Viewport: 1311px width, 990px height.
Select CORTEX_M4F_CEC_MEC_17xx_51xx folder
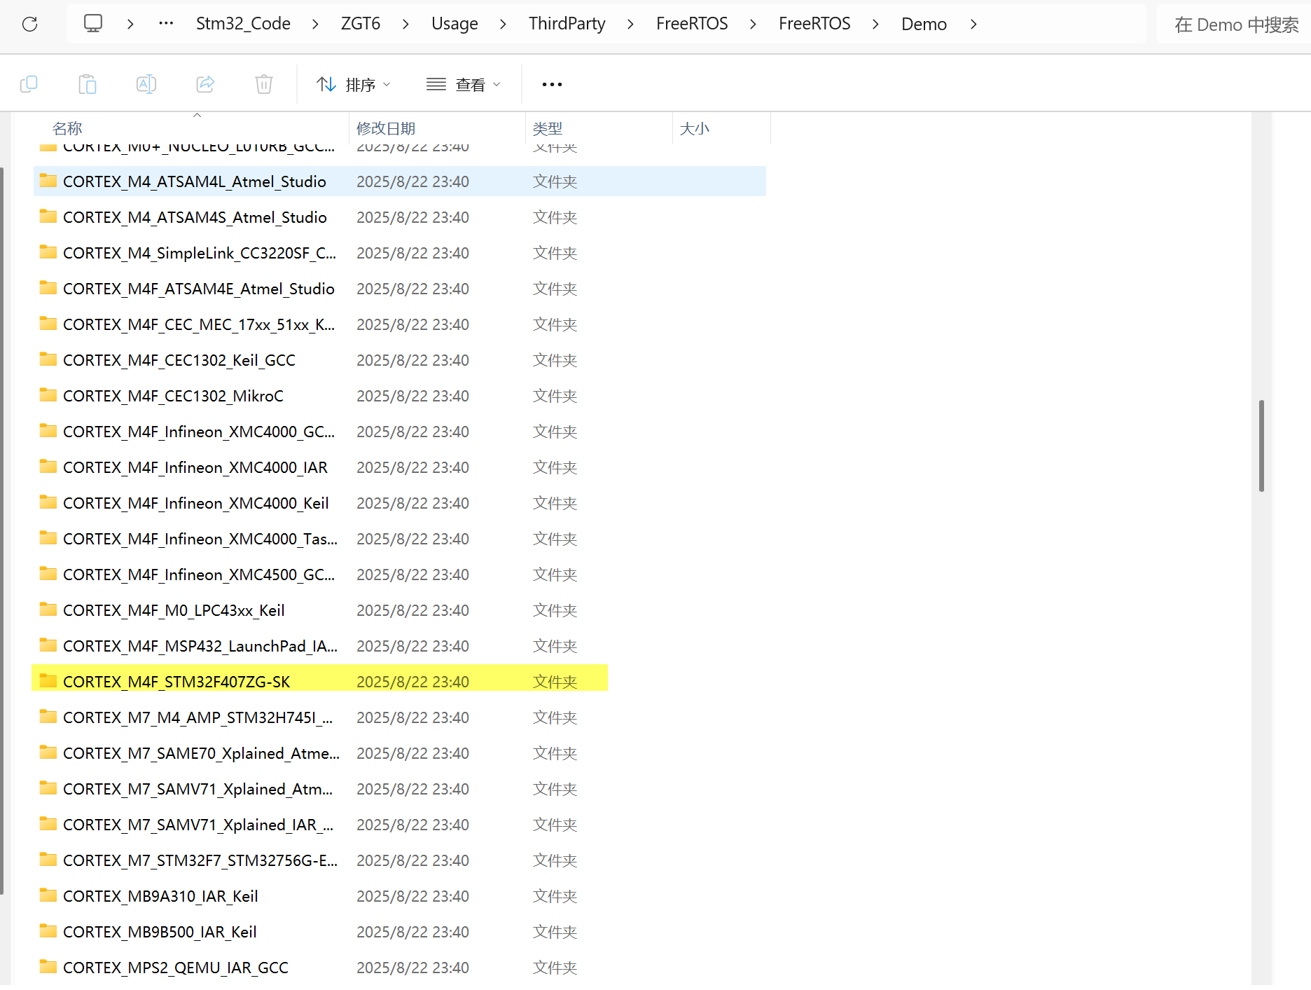[x=399, y=324]
